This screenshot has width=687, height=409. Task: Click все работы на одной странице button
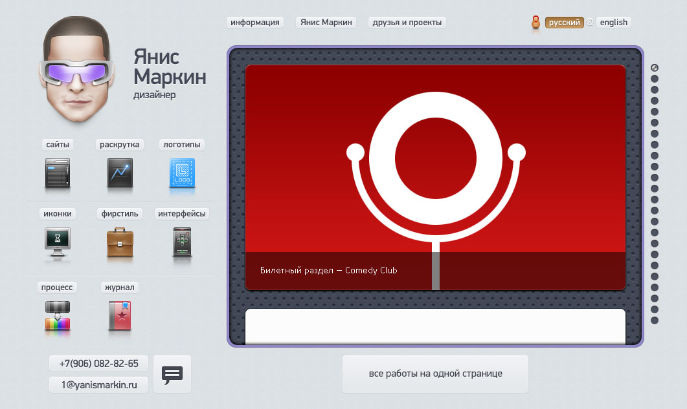point(436,374)
